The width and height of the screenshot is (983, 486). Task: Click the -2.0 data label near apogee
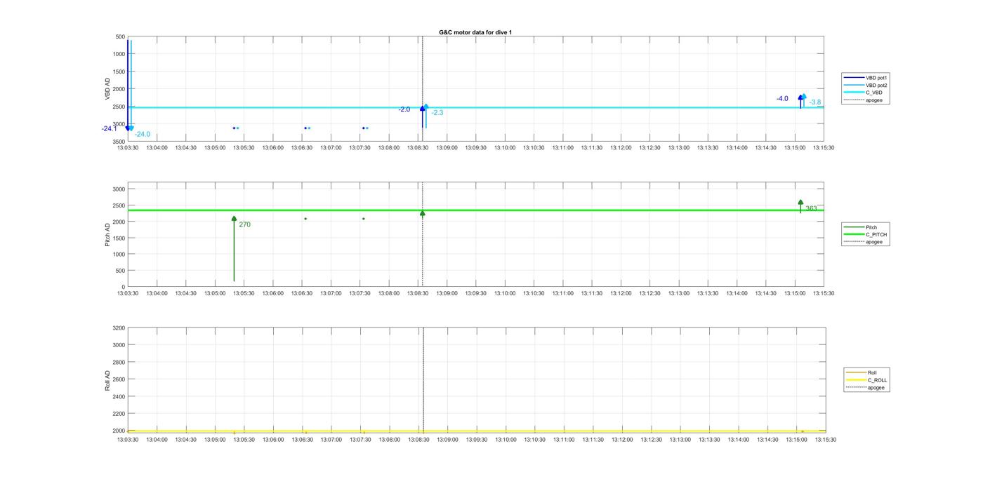point(404,110)
